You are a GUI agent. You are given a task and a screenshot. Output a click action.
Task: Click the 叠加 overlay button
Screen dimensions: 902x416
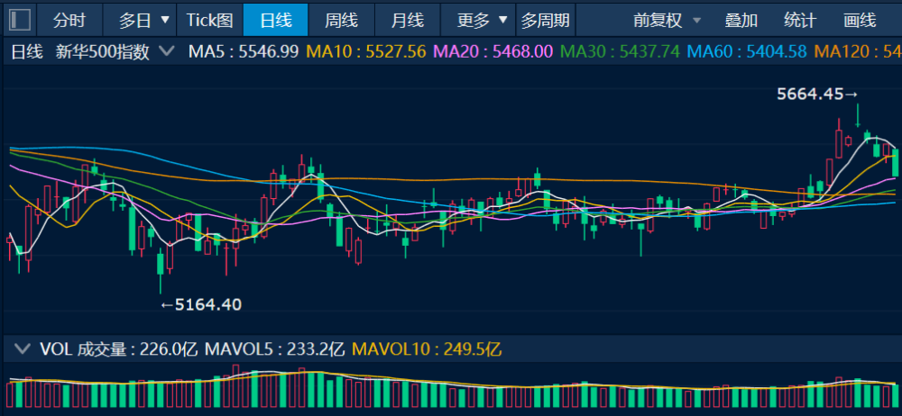pos(741,19)
